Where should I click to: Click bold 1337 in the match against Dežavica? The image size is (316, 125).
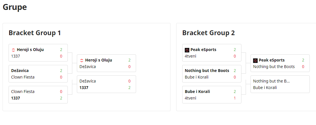point(84,88)
